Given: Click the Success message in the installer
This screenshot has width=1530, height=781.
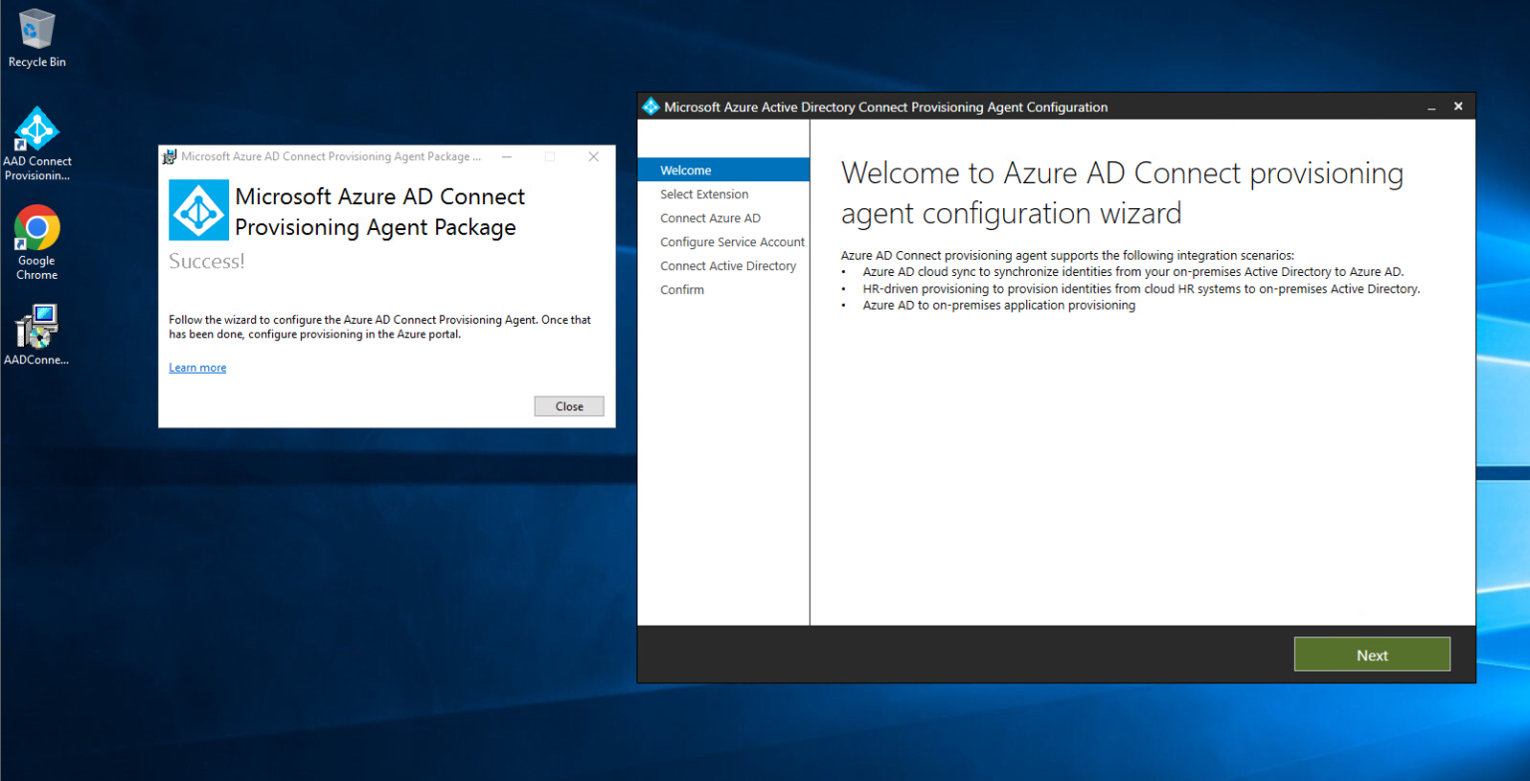Looking at the screenshot, I should pyautogui.click(x=206, y=261).
